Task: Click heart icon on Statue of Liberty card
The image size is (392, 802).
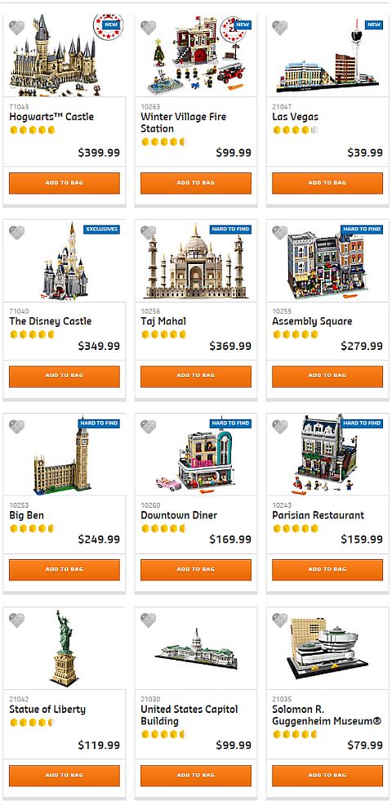Action: click(x=17, y=621)
